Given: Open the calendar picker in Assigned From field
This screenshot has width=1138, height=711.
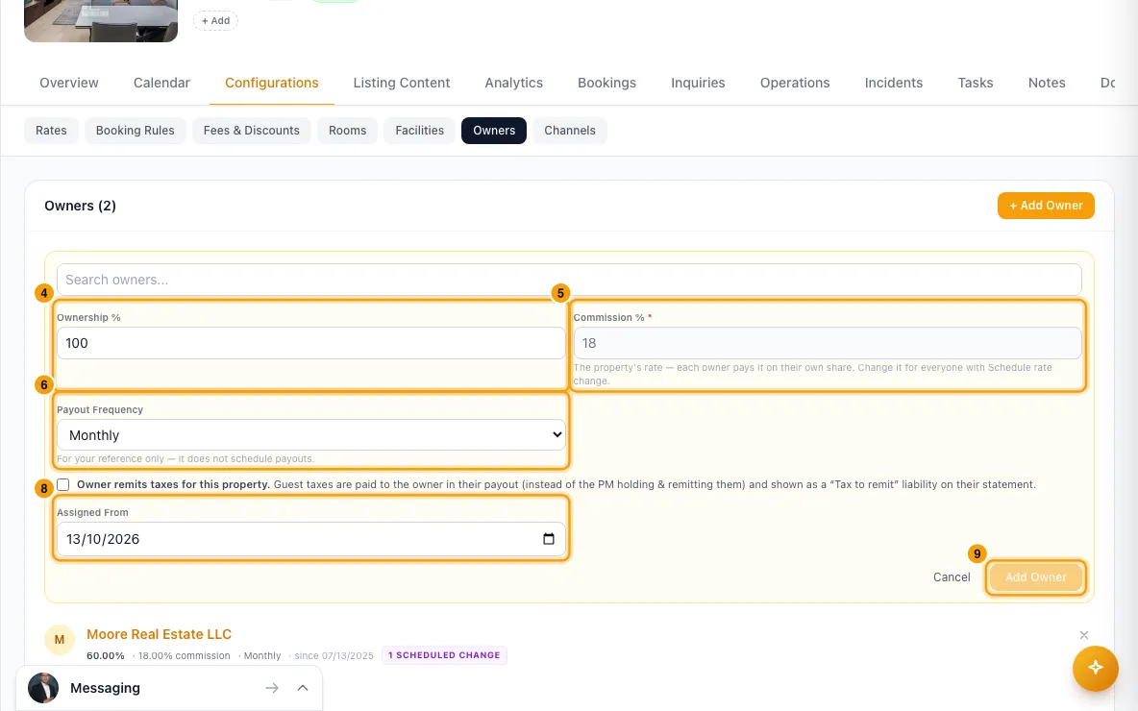Looking at the screenshot, I should coord(549,539).
